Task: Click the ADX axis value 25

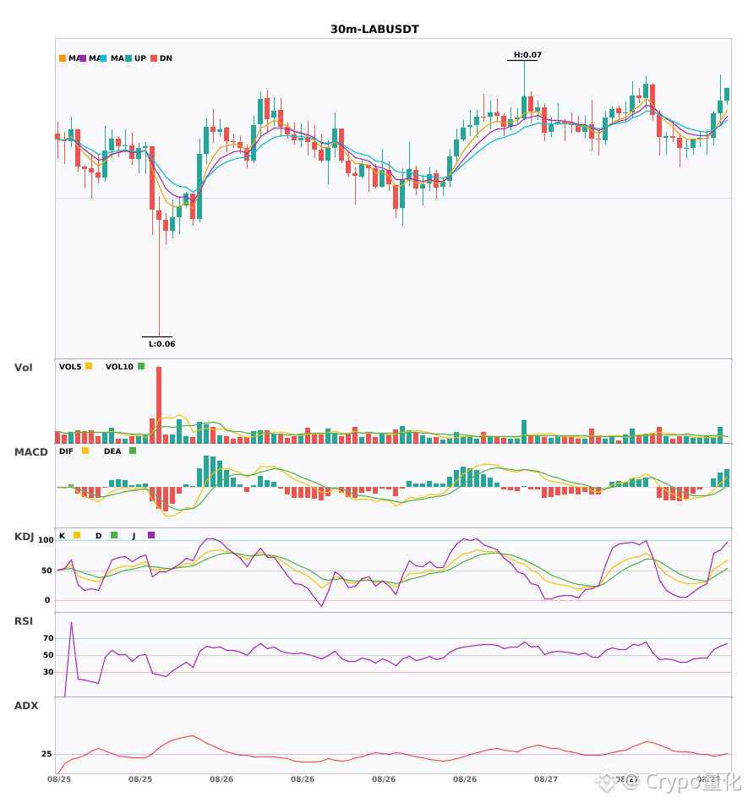Action: click(46, 754)
